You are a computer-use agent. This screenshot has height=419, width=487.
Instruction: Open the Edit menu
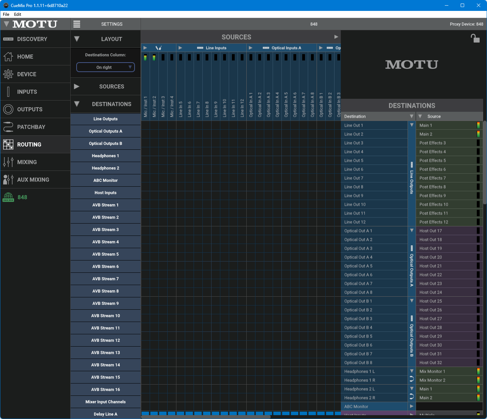(x=18, y=14)
